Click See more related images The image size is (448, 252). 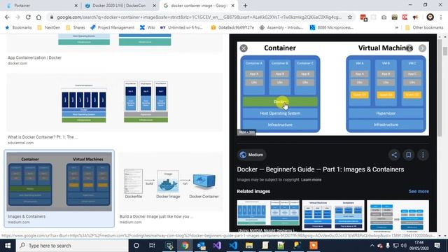(x=419, y=191)
